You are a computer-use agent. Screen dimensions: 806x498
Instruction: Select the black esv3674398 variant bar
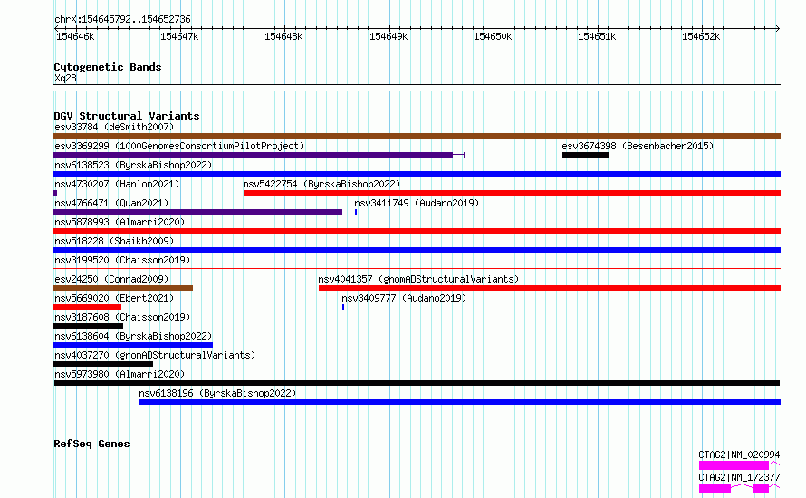[585, 155]
